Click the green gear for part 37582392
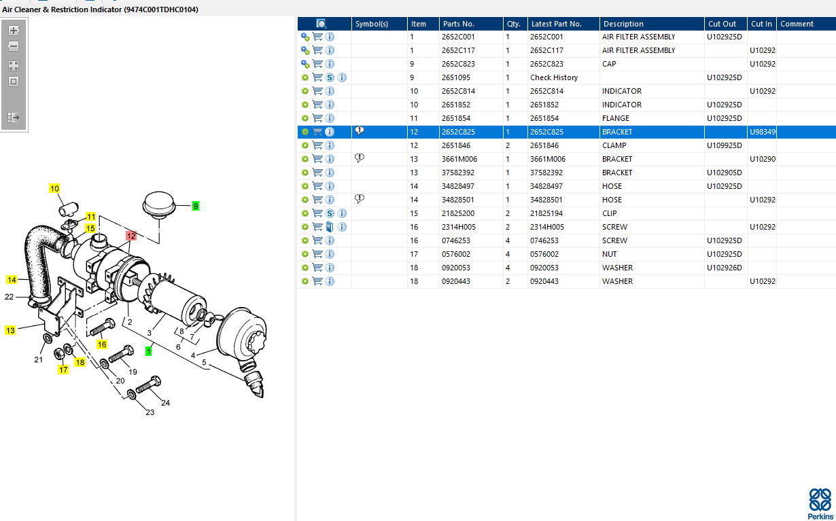The width and height of the screenshot is (836, 521). point(305,173)
